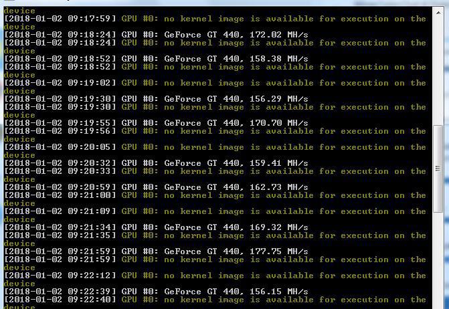Click the 156.29 MH/s hashrate line
This screenshot has width=449, height=309.
pyautogui.click(x=157, y=99)
